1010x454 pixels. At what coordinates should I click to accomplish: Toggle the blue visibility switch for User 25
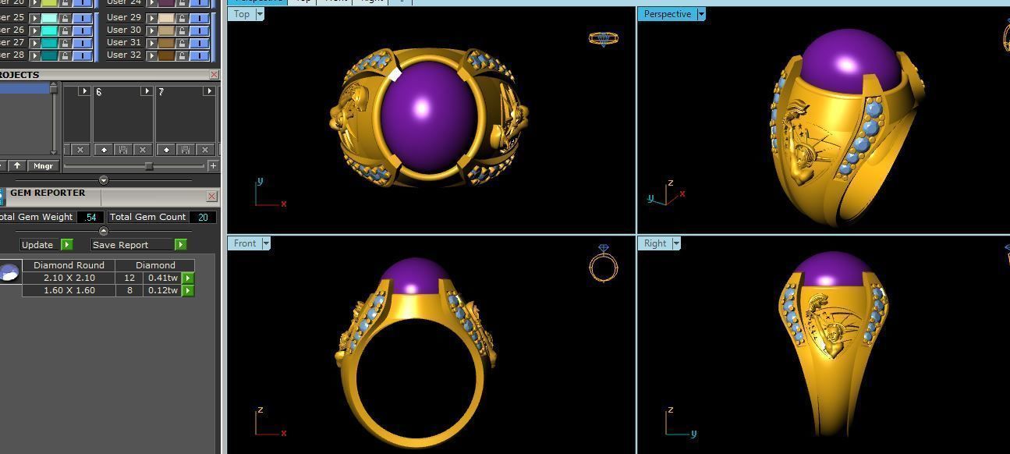pos(83,18)
